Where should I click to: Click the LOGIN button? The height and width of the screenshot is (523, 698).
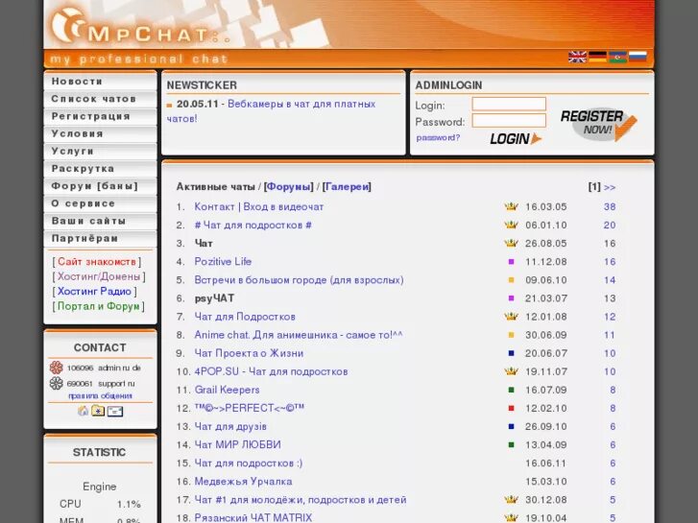(x=516, y=139)
